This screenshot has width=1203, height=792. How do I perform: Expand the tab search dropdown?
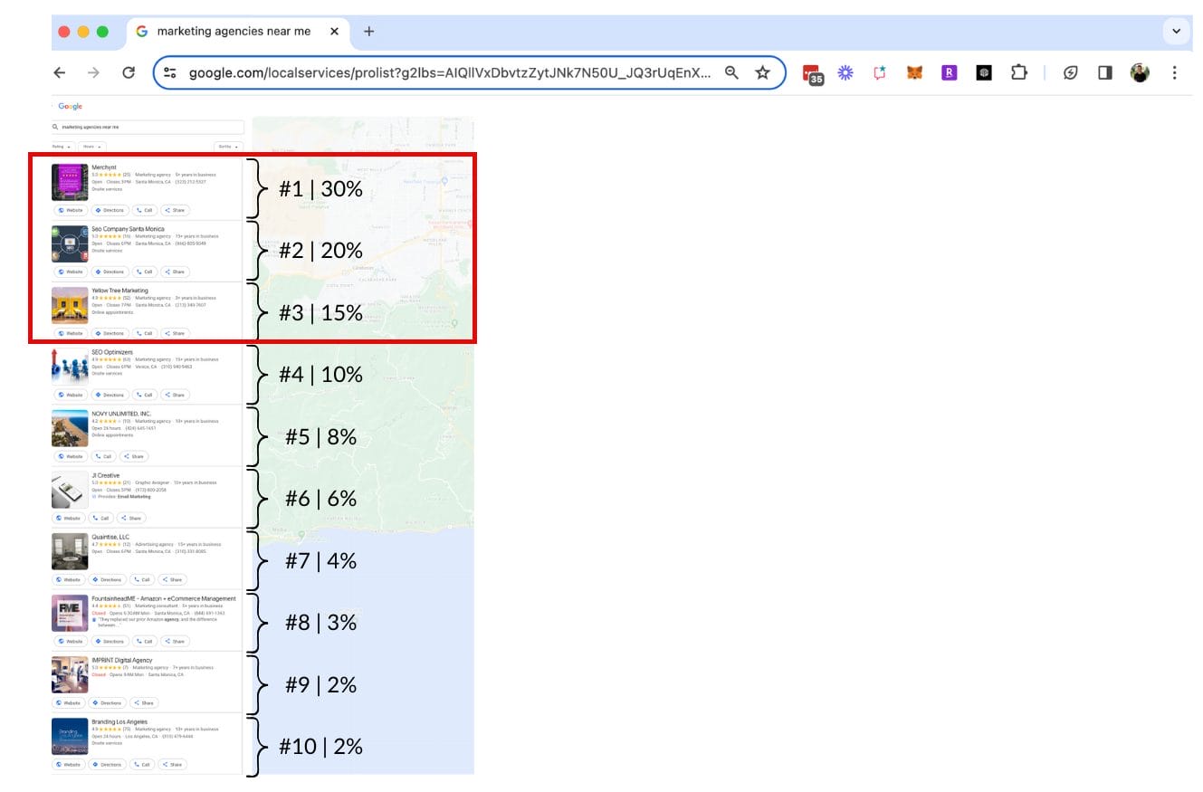click(x=1176, y=31)
